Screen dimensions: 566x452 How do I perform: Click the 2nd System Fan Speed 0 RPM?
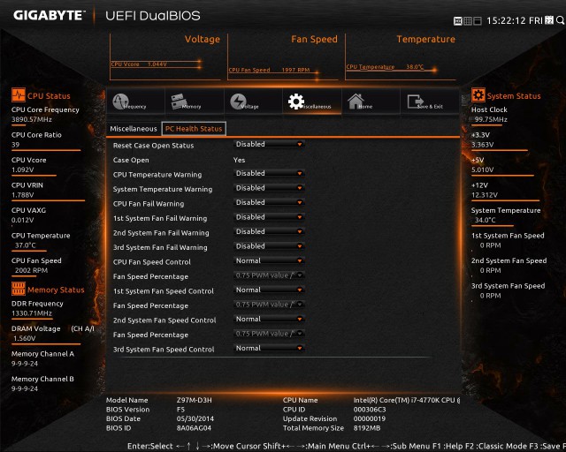coord(490,270)
